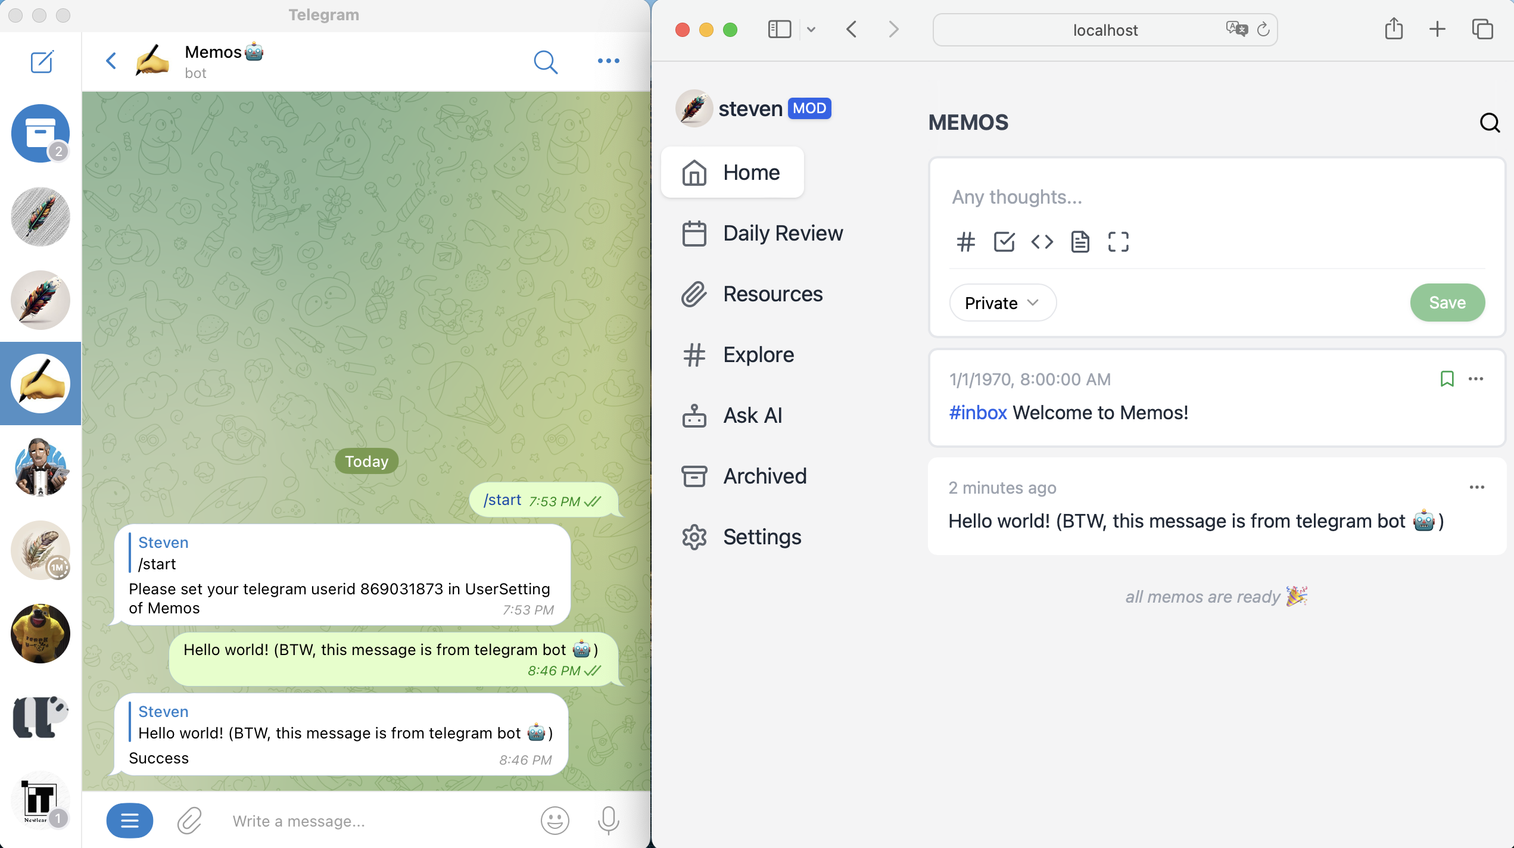Insert a code block with the code icon
1514x848 pixels.
tap(1042, 242)
